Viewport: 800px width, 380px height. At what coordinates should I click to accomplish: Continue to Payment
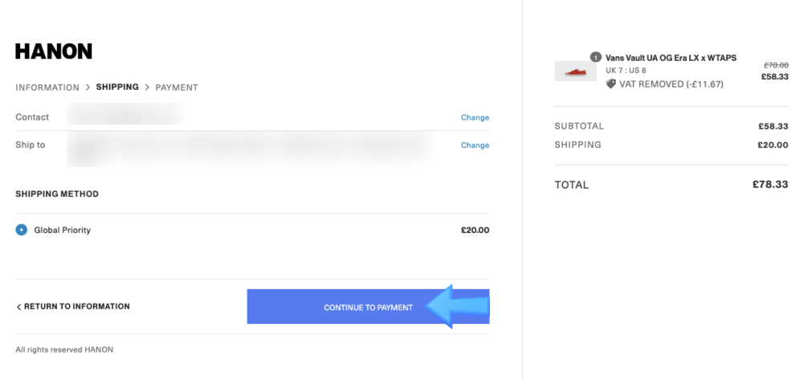coord(369,307)
